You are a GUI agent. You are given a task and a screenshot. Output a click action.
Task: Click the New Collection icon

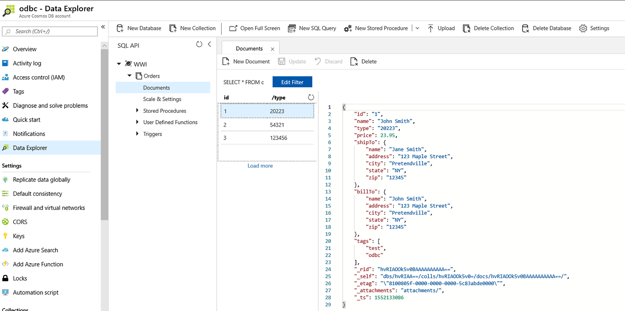[x=173, y=28]
